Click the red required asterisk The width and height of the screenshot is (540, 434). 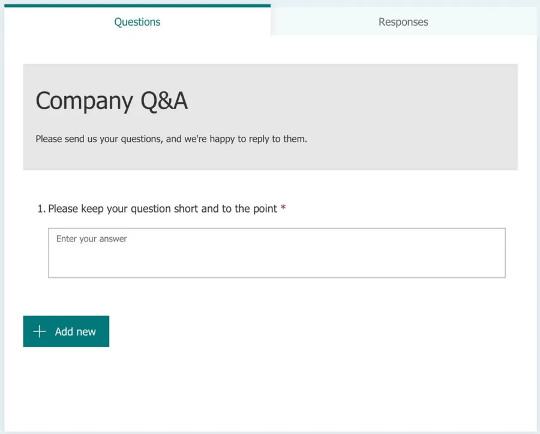[x=283, y=209]
